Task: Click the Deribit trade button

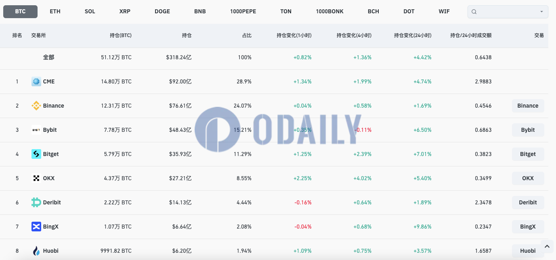Action: tap(528, 202)
